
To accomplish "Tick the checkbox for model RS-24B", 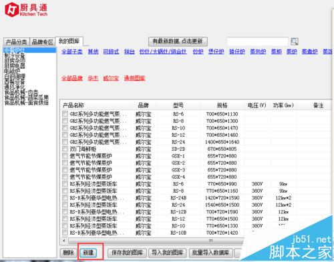I will (x=65, y=198).
